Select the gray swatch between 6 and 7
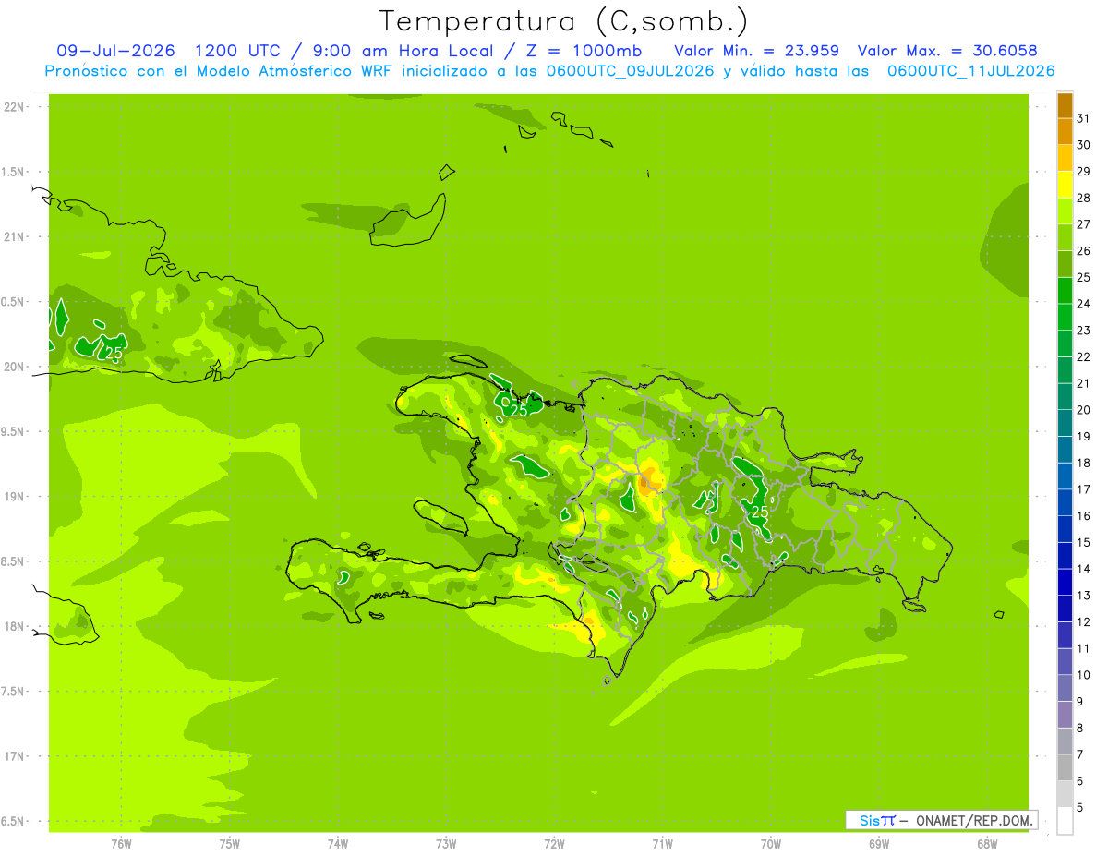 (x=1065, y=768)
